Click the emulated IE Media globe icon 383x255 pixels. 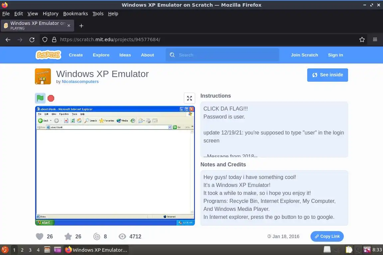(x=119, y=121)
